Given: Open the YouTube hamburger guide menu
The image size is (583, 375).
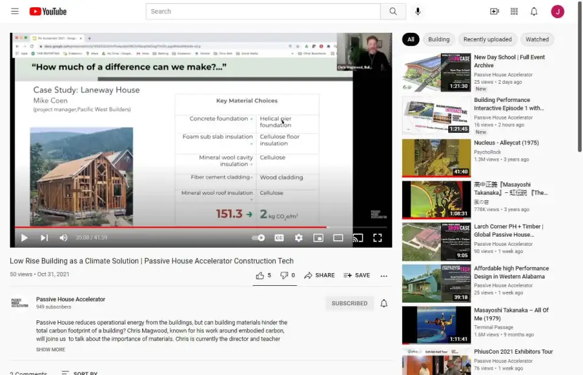Looking at the screenshot, I should click(15, 12).
